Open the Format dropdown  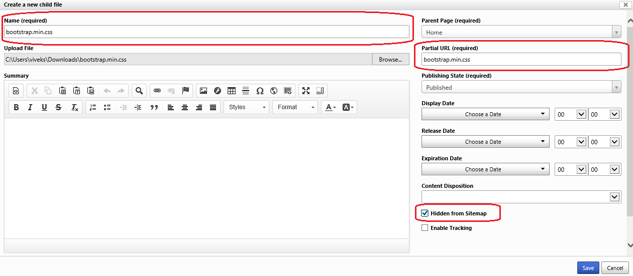coord(295,107)
